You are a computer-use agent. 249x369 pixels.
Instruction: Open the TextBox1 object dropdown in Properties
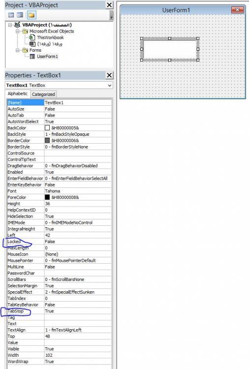109,86
